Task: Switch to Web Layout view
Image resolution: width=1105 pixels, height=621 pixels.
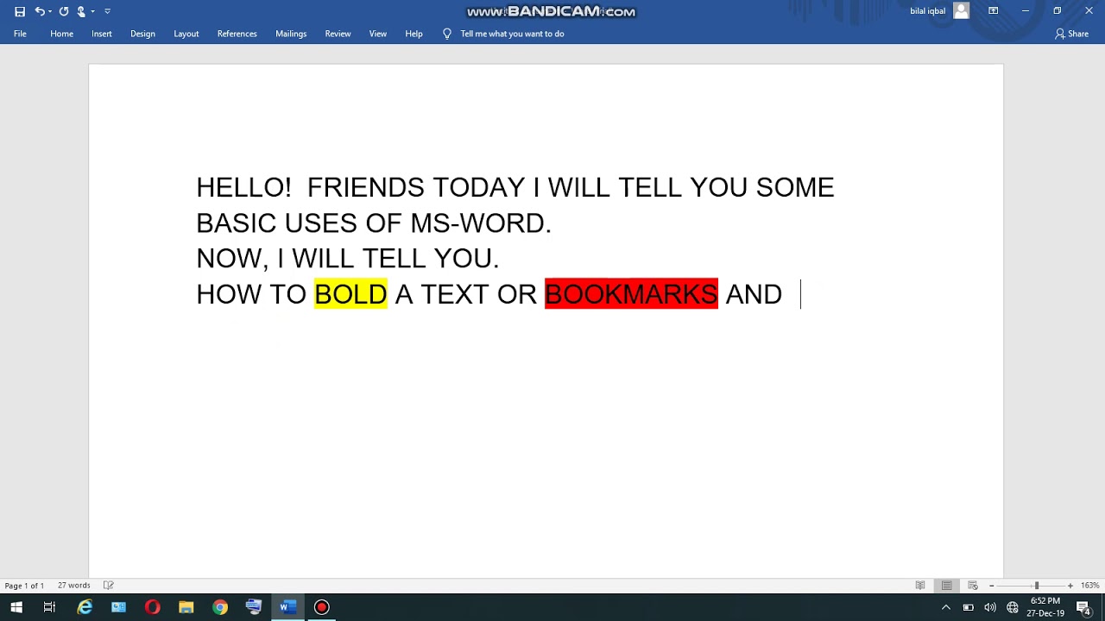Action: [973, 586]
